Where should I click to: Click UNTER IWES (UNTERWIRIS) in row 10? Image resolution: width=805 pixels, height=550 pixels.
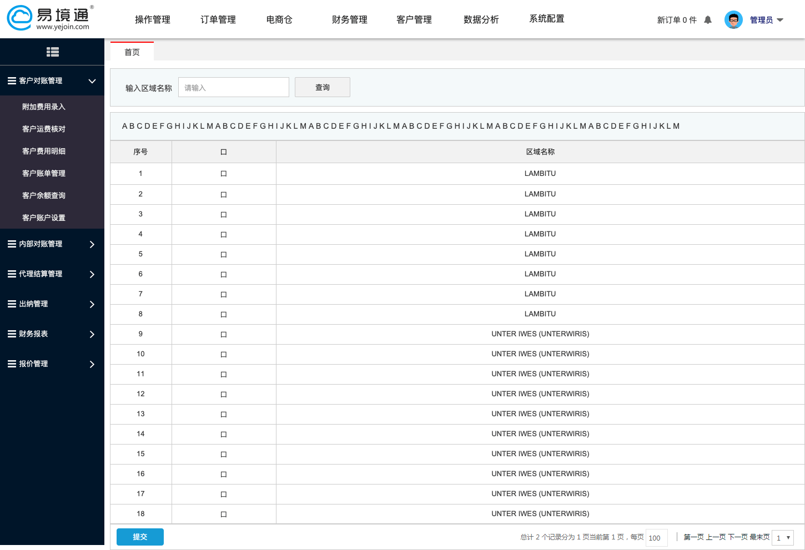tap(540, 354)
